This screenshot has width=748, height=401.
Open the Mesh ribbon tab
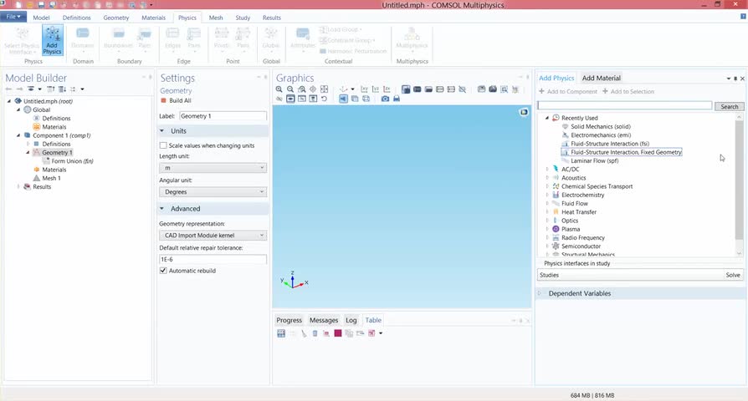tap(216, 18)
